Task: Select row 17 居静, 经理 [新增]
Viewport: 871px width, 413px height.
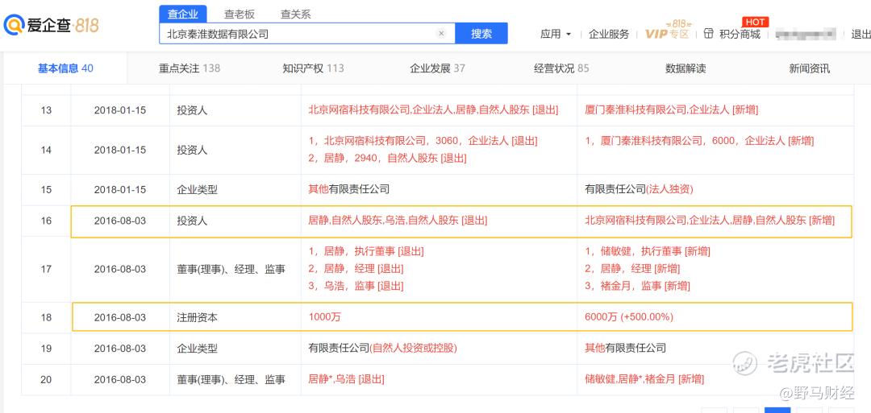Action: (632, 269)
